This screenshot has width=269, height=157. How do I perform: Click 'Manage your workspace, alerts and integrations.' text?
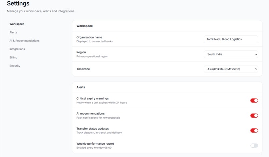tap(41, 11)
